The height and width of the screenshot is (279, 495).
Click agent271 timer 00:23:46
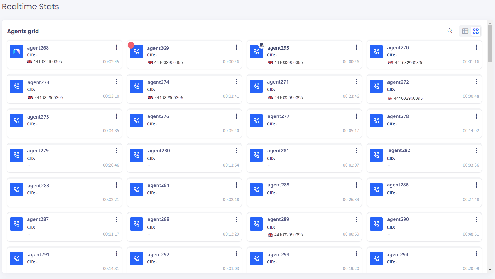pos(351,96)
